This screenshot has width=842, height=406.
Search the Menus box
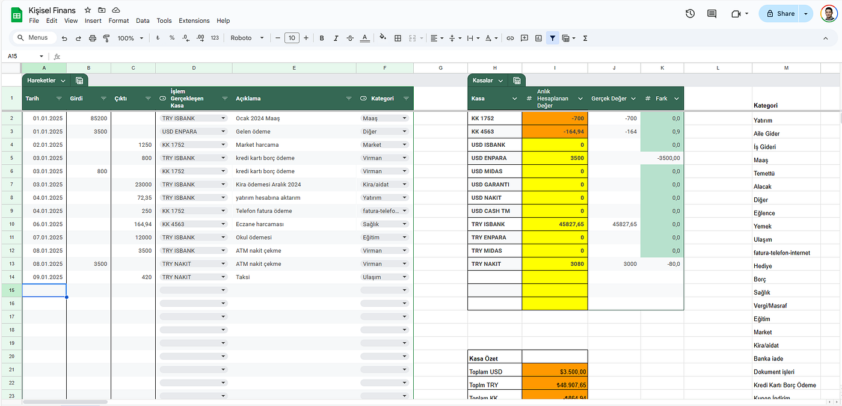point(33,38)
